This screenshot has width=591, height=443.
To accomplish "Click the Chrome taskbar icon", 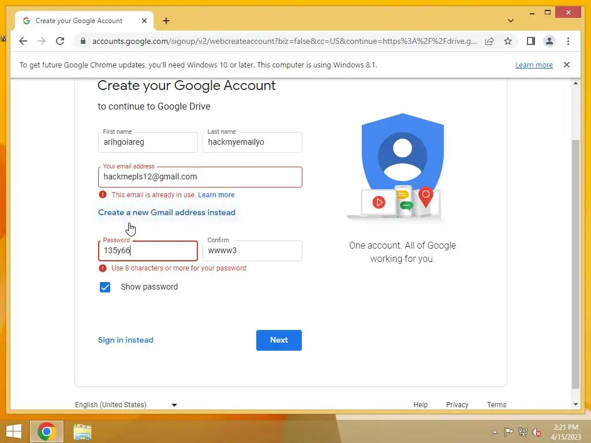I will click(x=47, y=431).
